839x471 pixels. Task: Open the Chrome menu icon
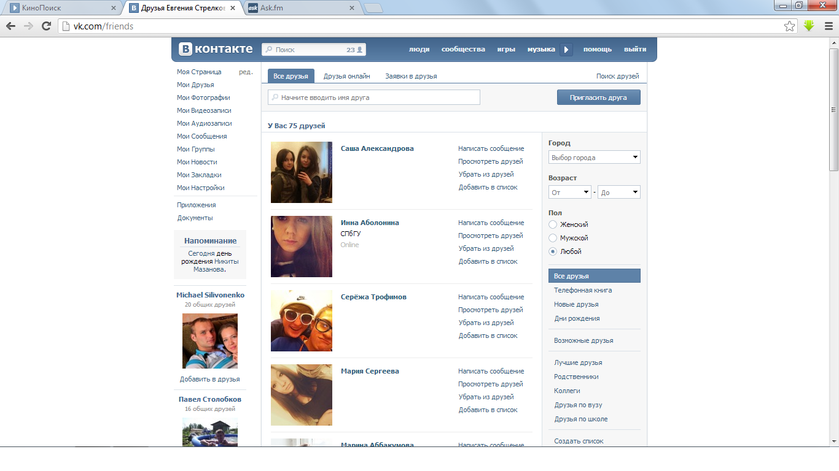pos(827,26)
